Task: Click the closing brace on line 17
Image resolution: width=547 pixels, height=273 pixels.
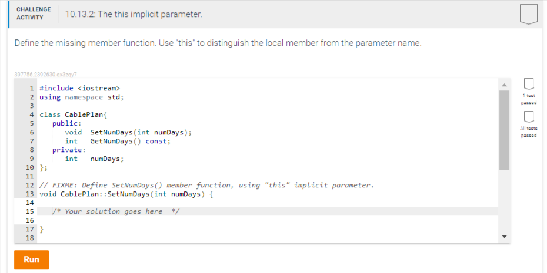Action: (42, 229)
